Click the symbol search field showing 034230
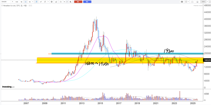This screenshot has height=105, width=211. point(6,2)
